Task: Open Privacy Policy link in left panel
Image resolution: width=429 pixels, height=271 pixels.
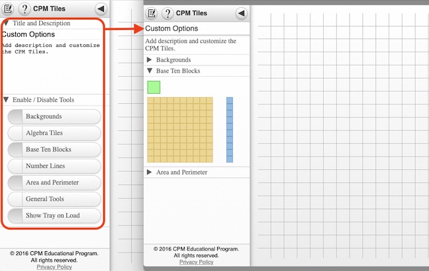Action: (54, 267)
